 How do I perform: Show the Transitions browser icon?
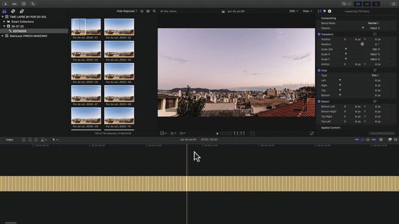396,139
